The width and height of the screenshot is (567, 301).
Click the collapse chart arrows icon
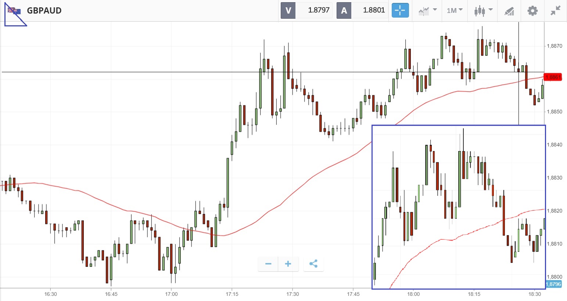555,10
